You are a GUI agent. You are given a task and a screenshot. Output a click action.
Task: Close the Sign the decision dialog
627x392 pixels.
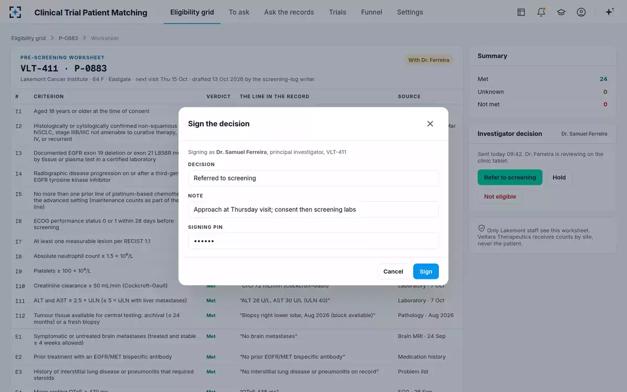pos(430,124)
